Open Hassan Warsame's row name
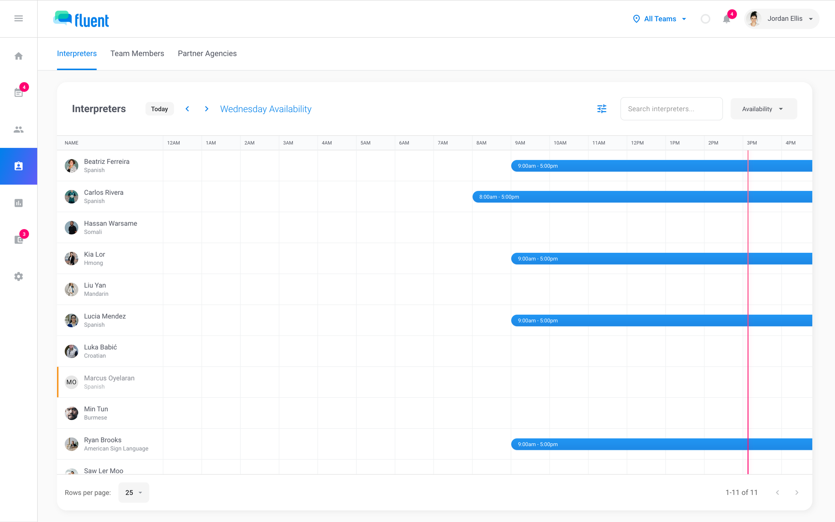Viewport: 835px width, 522px height. coord(111,223)
